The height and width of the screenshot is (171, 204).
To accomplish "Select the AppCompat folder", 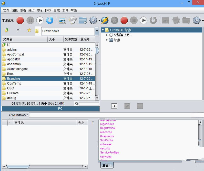I will click(48, 54).
